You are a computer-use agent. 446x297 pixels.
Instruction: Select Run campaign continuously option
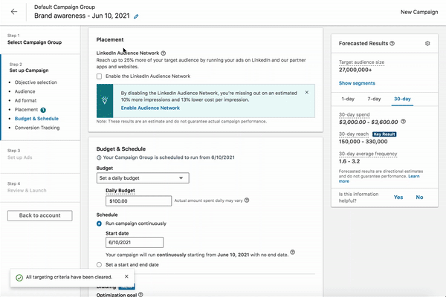100,223
